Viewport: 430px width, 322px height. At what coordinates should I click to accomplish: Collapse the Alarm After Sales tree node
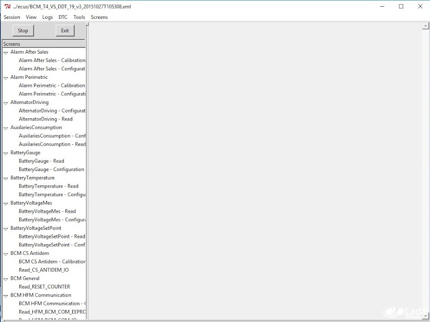[x=5, y=52]
